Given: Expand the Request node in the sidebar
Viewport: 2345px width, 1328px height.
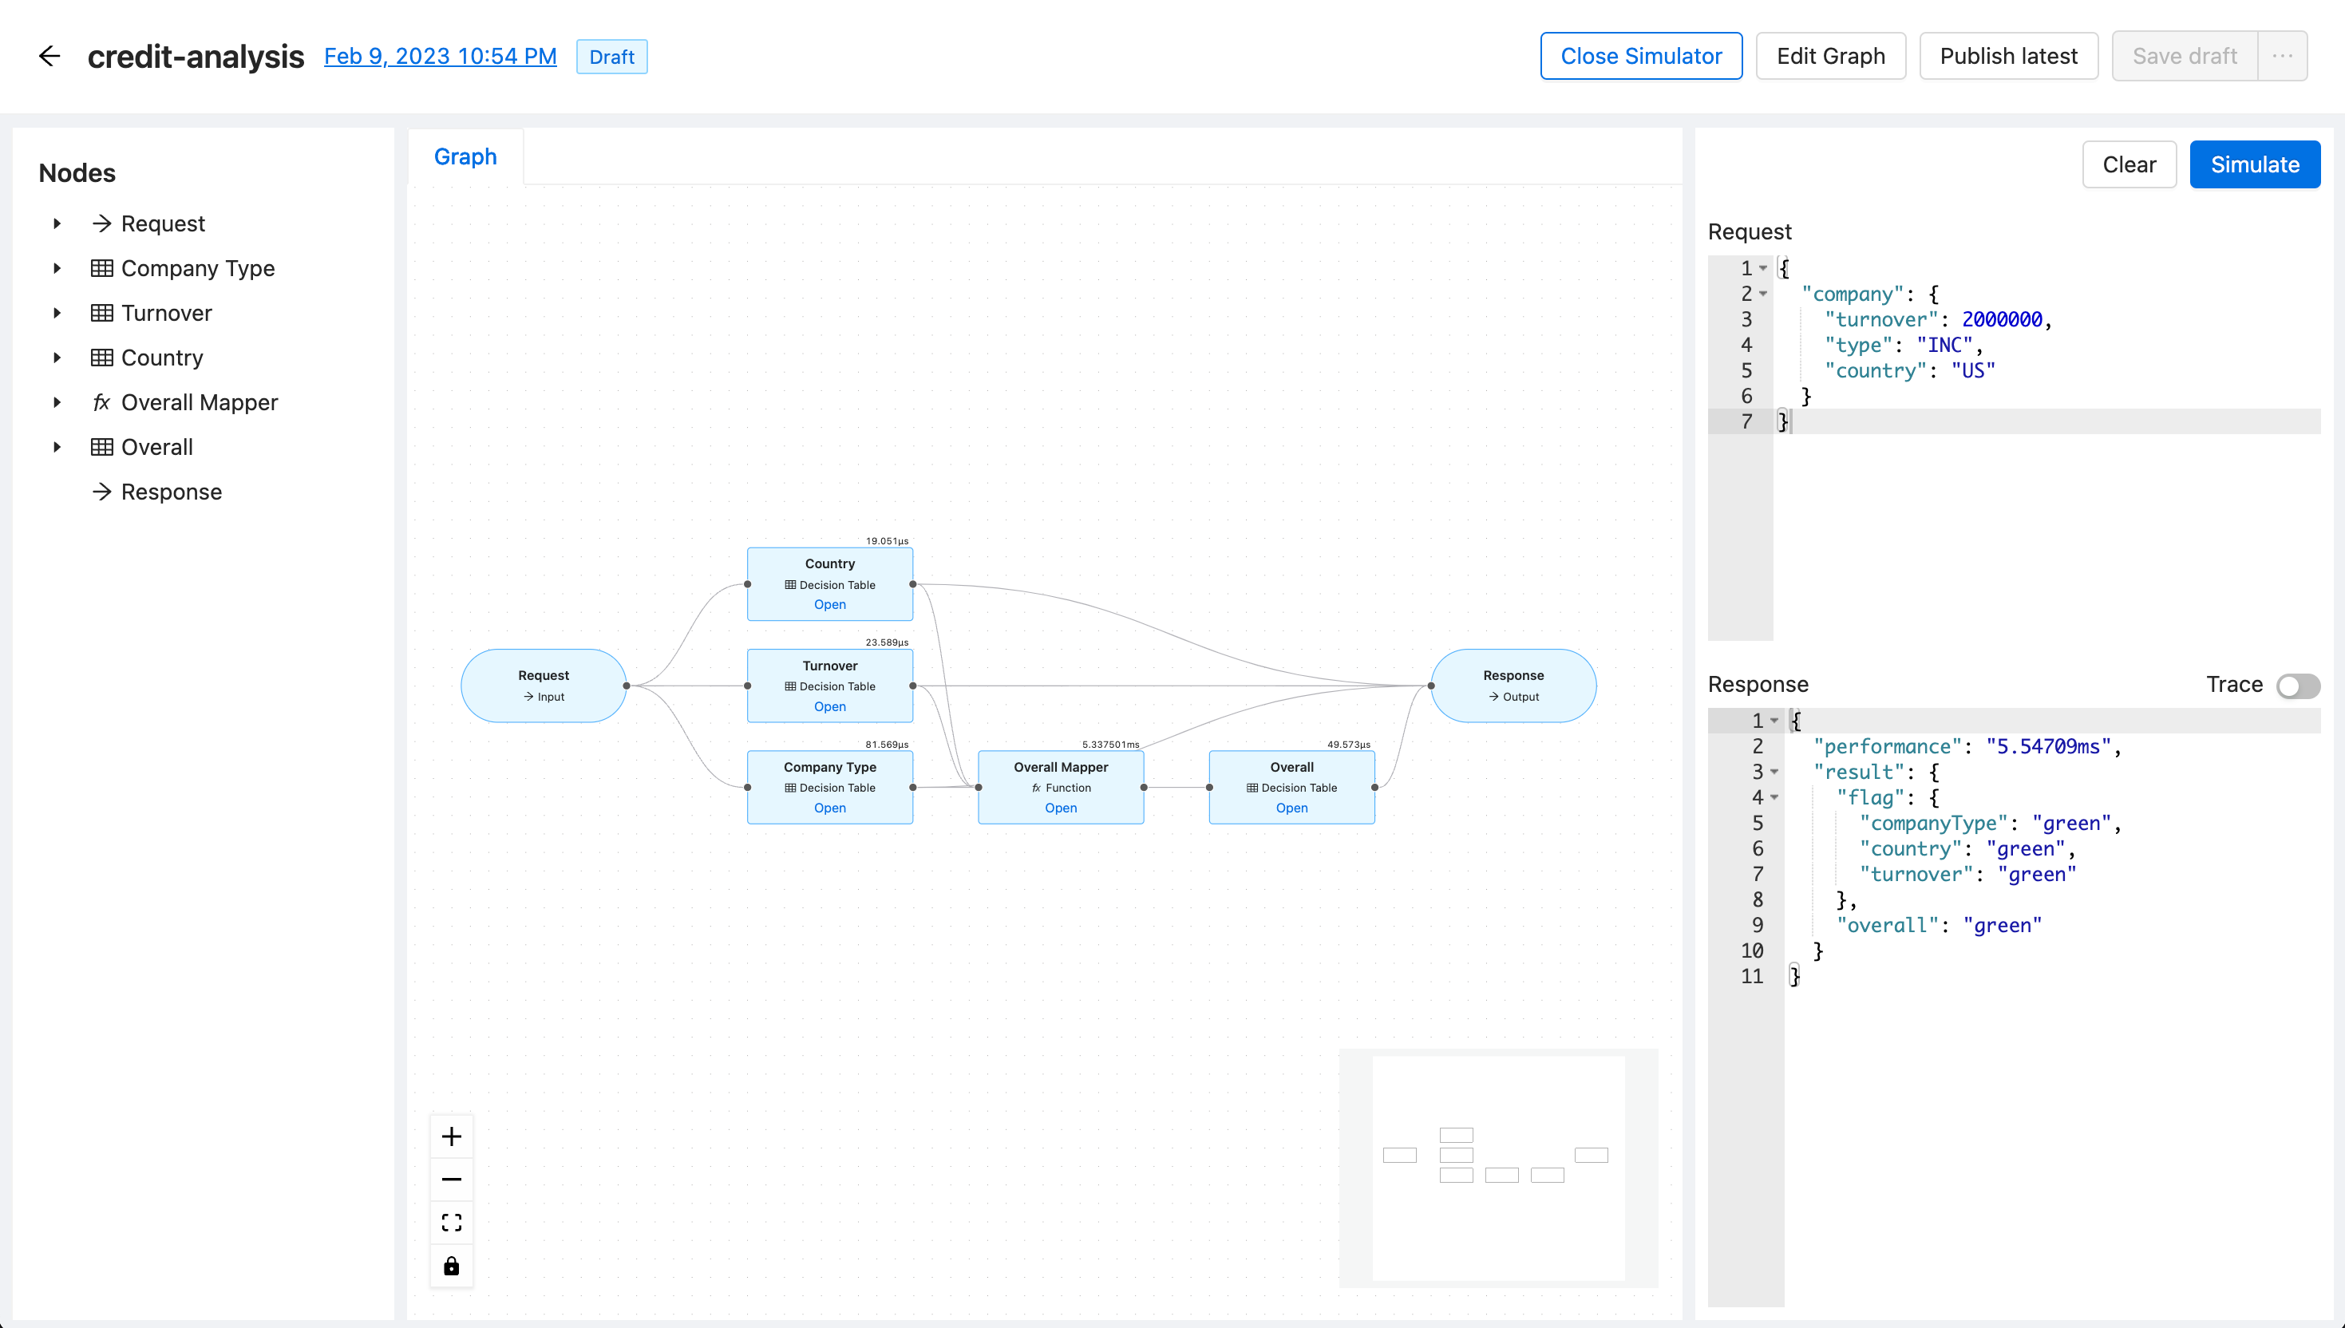Looking at the screenshot, I should coord(57,223).
